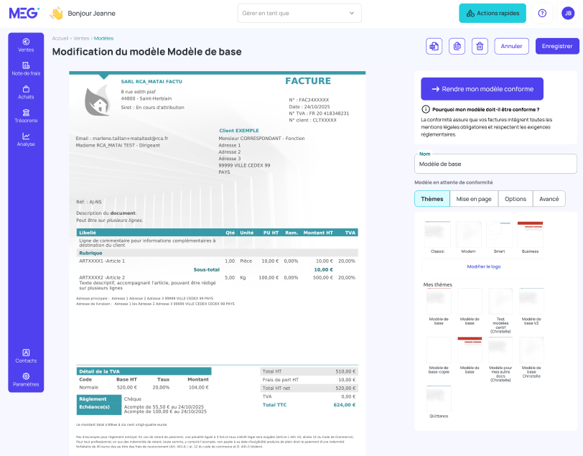Click 'Rendre mon modèle conforme' button

tap(482, 89)
